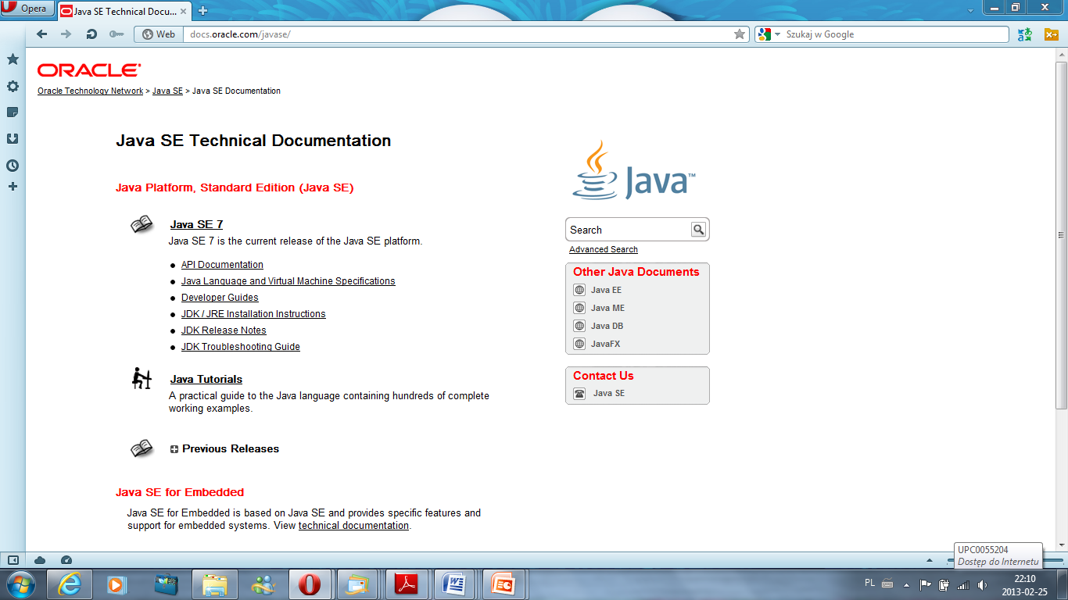Open the Downloads panel in sidebar
The width and height of the screenshot is (1068, 600).
coord(13,139)
